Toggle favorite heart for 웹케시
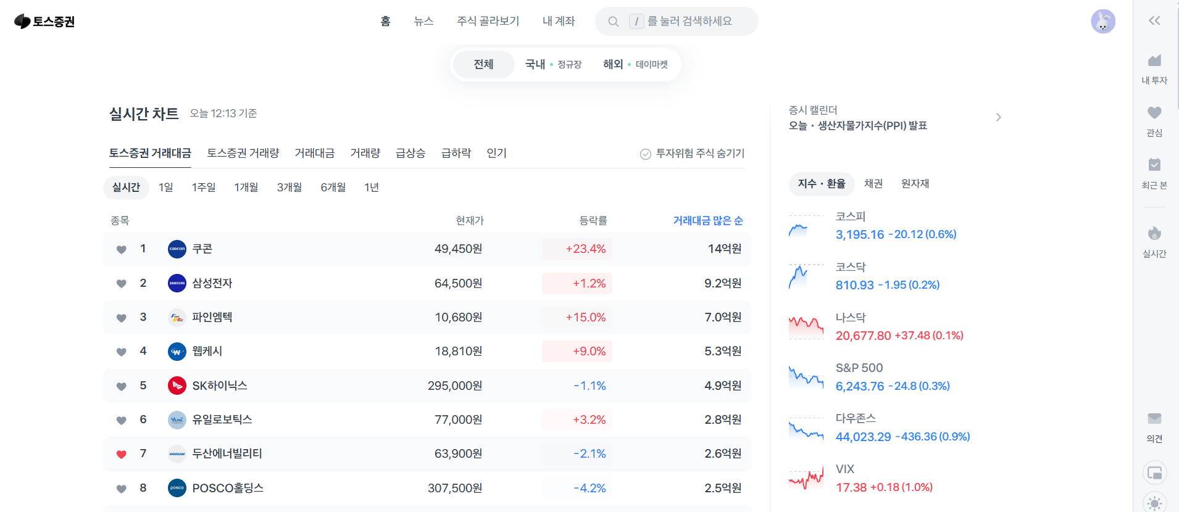This screenshot has height=512, width=1179. (x=122, y=352)
